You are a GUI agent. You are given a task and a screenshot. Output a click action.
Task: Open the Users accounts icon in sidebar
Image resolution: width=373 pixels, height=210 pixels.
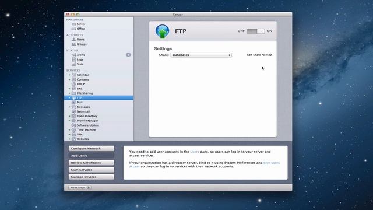tap(74, 40)
